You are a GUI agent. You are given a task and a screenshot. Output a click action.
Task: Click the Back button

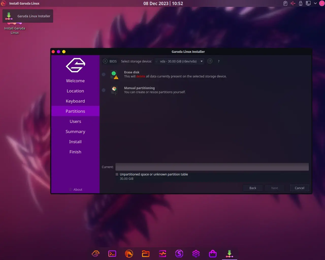pyautogui.click(x=253, y=188)
